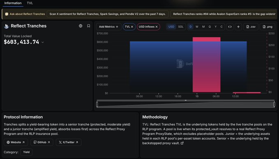The image size is (279, 159).
Task: Switch chart denomination to USD
Action: pyautogui.click(x=171, y=27)
